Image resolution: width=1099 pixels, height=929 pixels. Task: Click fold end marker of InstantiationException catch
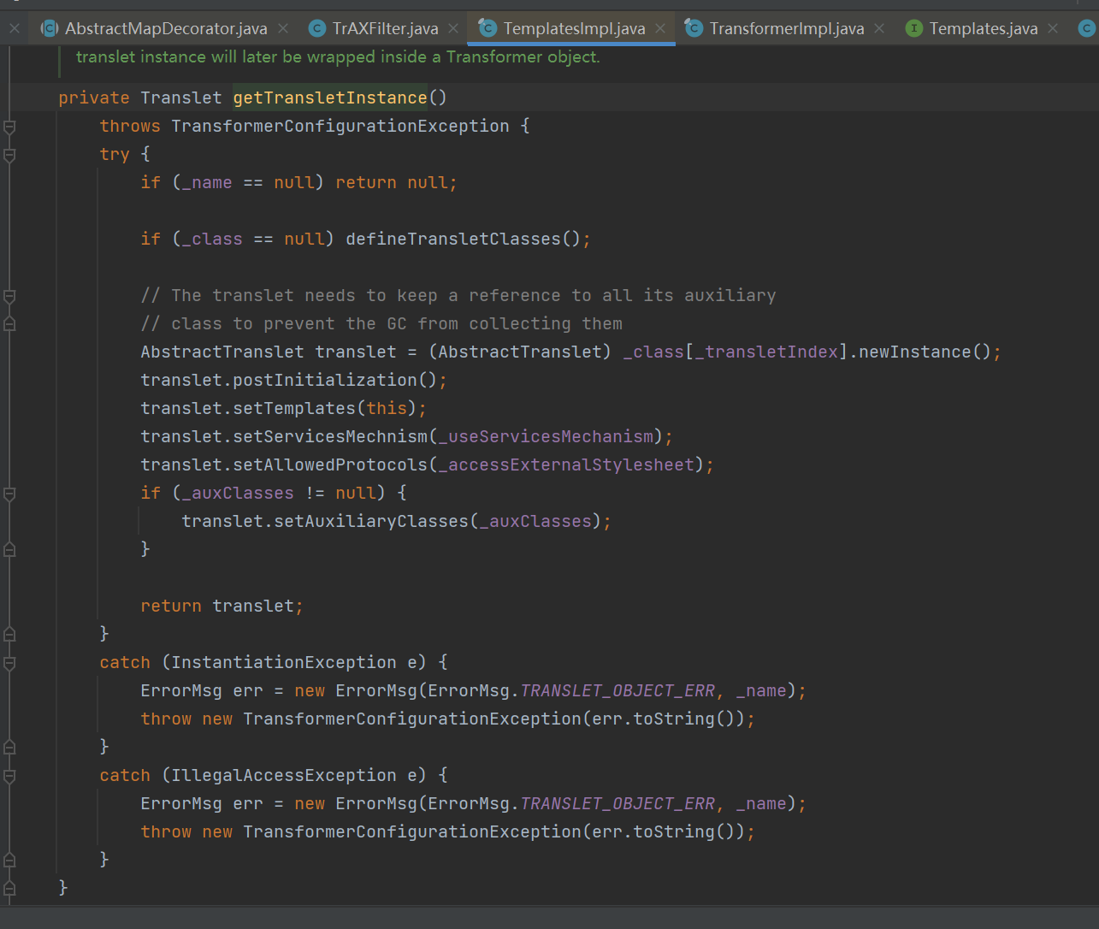coord(9,747)
